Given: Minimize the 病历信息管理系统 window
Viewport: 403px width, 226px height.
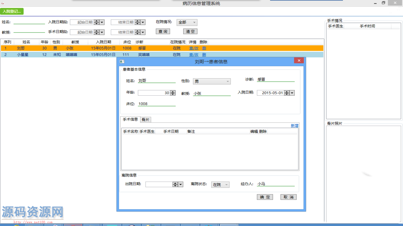Looking at the screenshot, I should pyautogui.click(x=375, y=3).
